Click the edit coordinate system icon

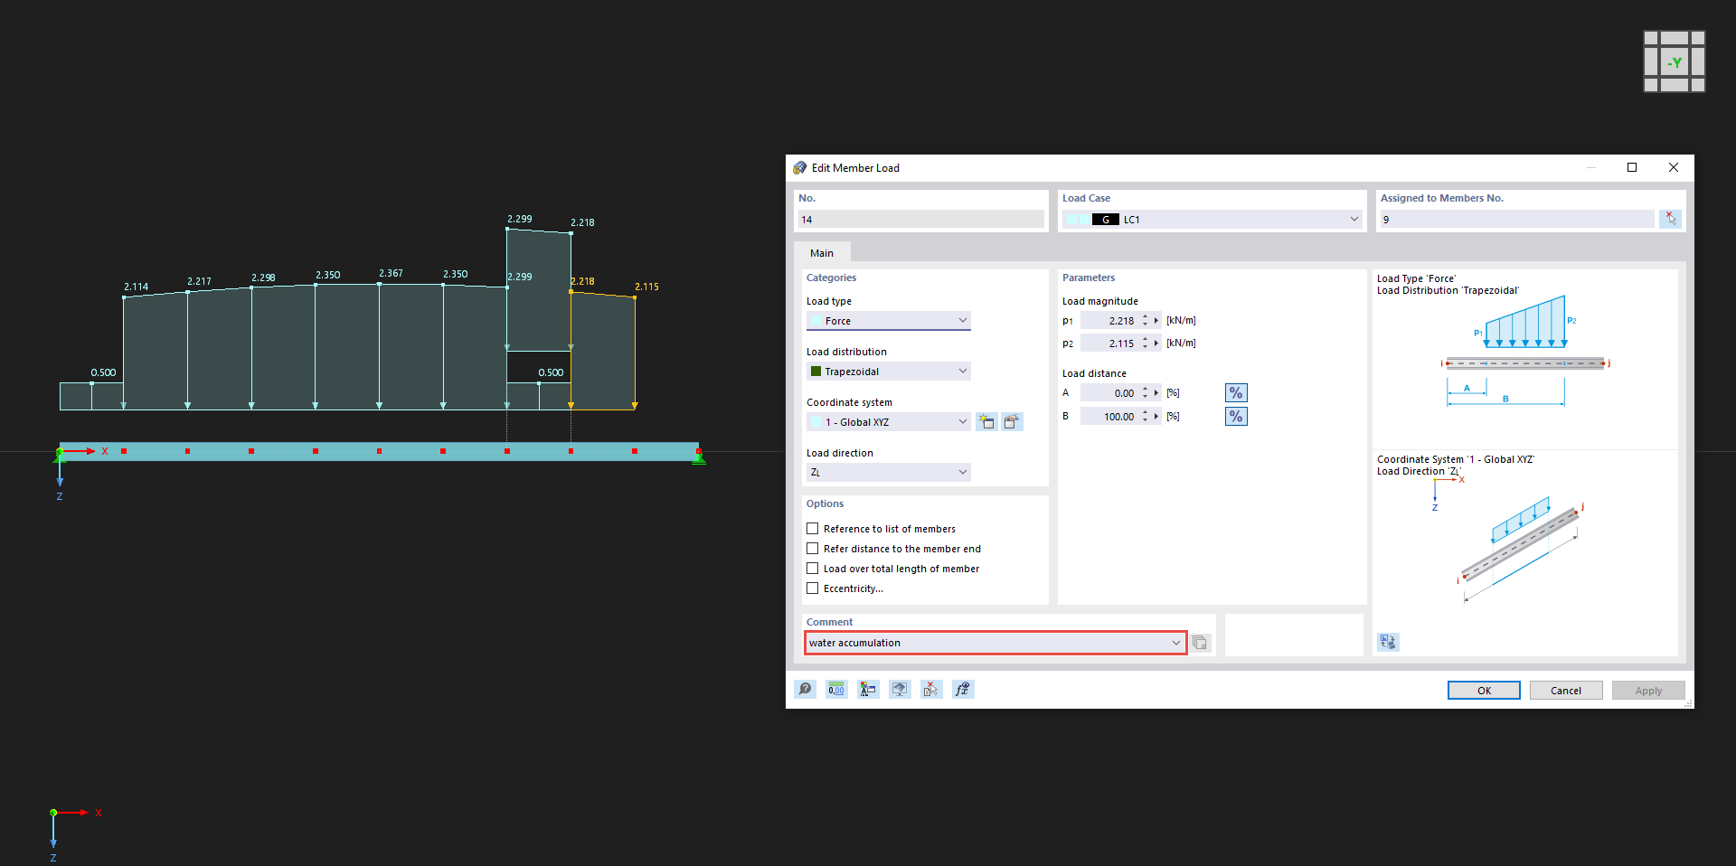tap(1013, 421)
